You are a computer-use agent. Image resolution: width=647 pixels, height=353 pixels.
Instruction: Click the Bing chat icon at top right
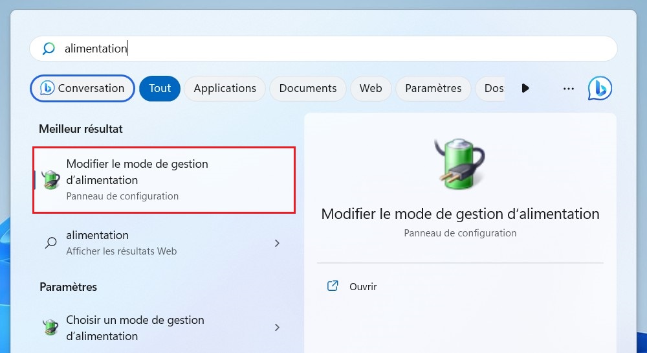coord(600,88)
